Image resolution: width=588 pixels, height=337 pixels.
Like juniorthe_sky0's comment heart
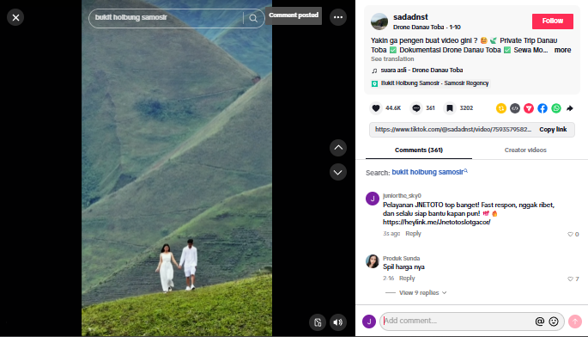click(x=570, y=235)
